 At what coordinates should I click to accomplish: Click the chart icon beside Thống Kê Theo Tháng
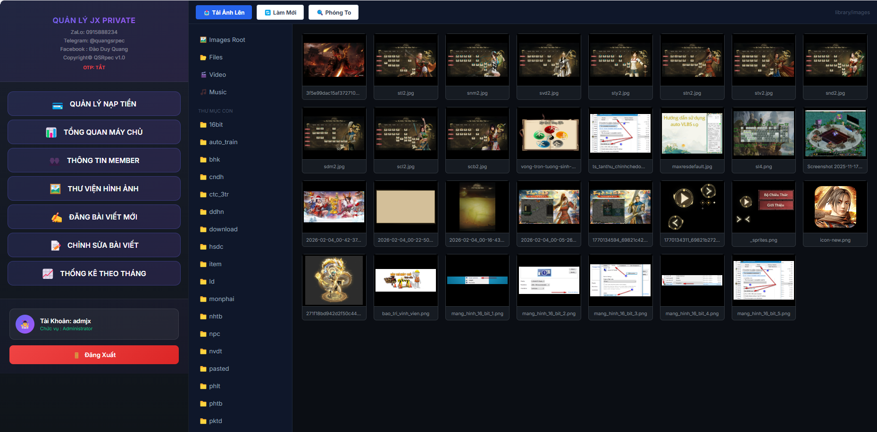coord(48,274)
